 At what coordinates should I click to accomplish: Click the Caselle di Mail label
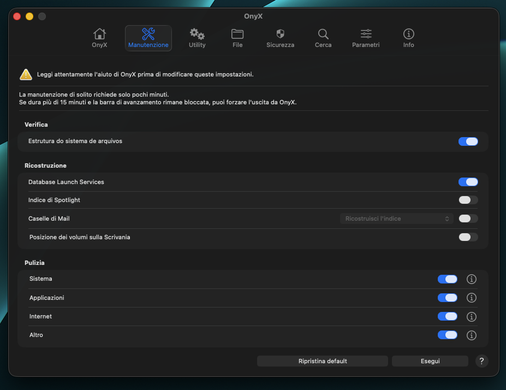pos(49,218)
